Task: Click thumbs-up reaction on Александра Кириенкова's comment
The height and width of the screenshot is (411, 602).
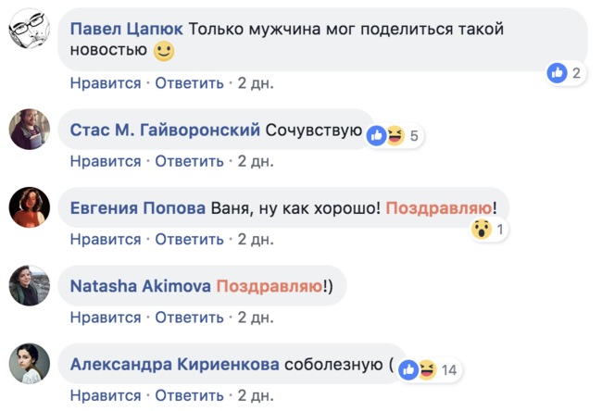Action: [408, 370]
